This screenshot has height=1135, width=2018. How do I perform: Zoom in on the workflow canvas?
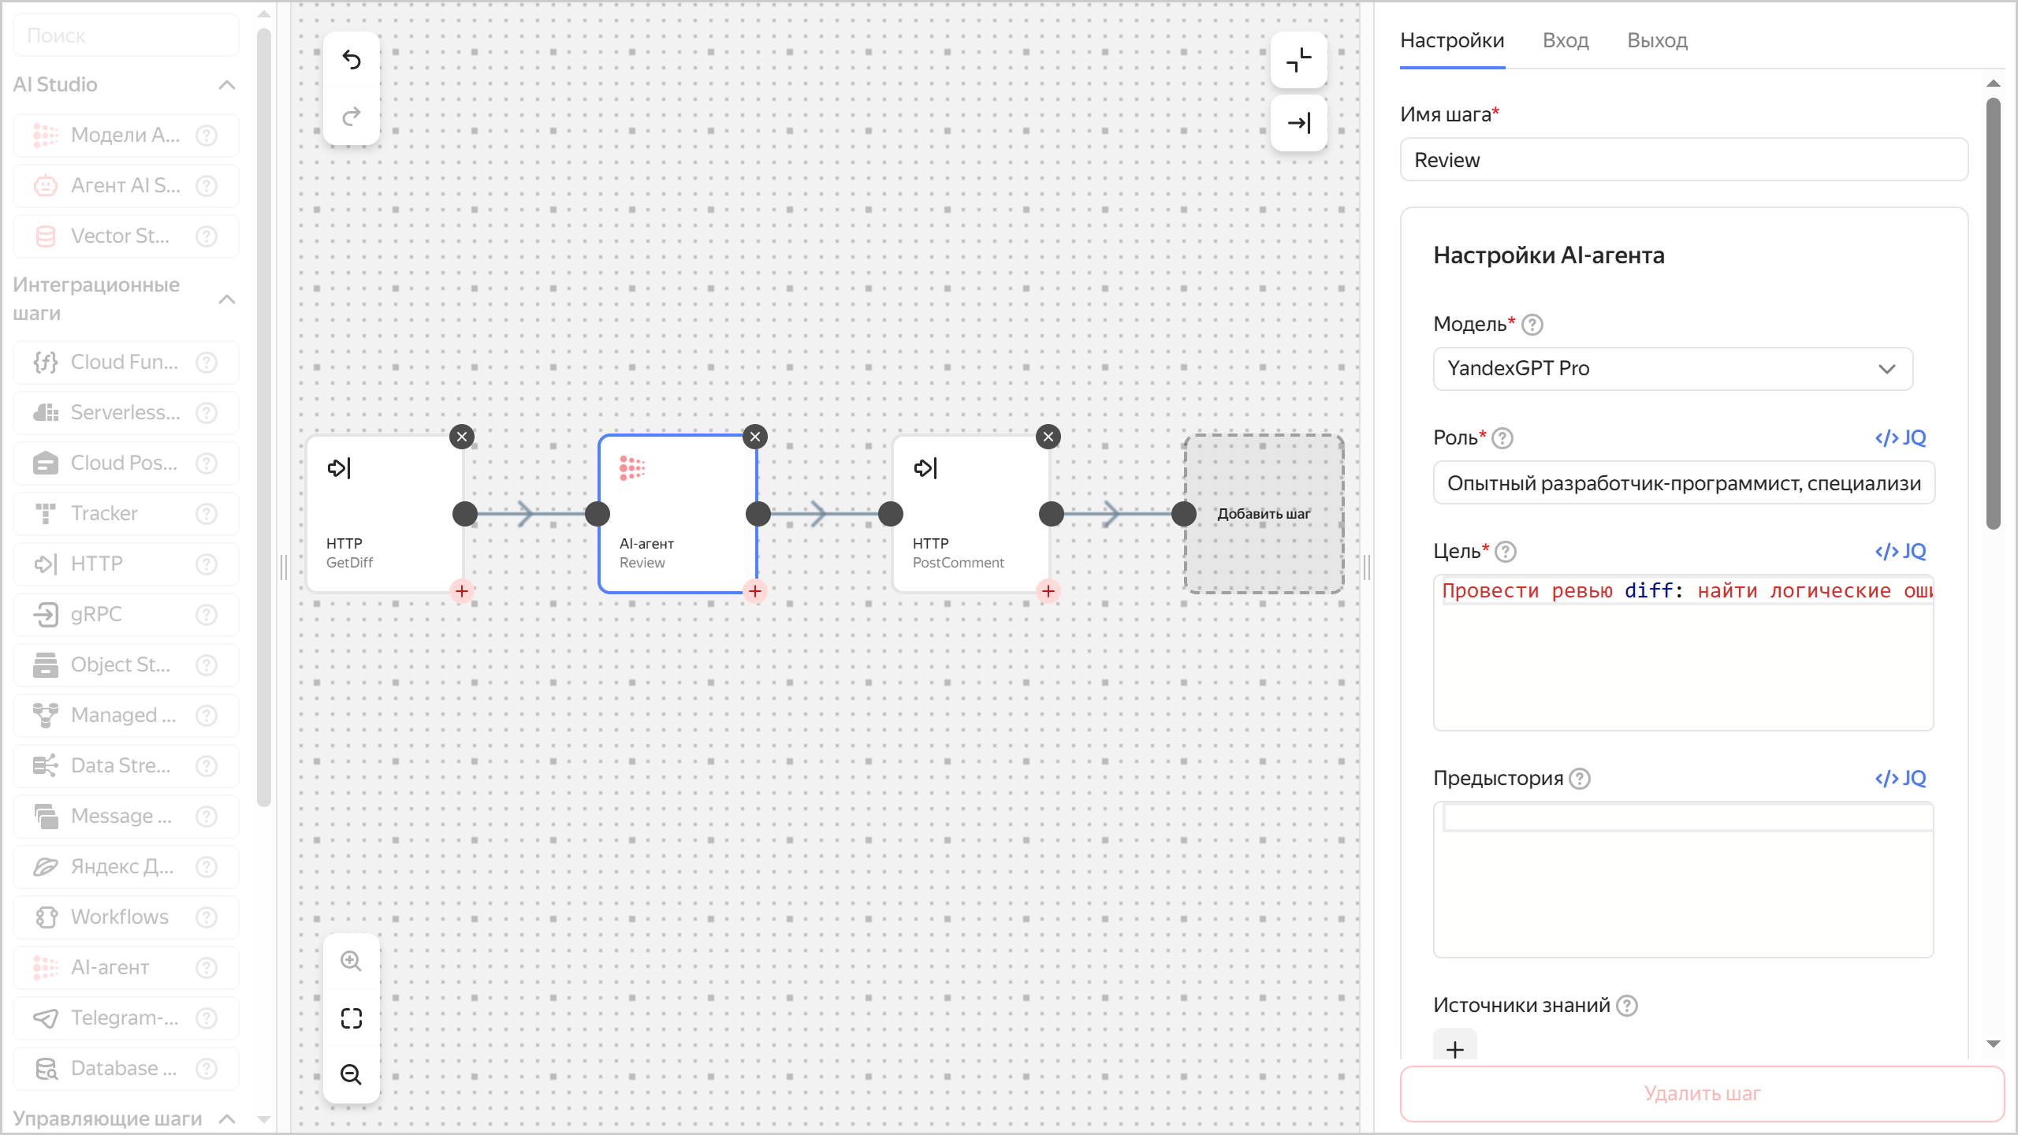pyautogui.click(x=352, y=961)
